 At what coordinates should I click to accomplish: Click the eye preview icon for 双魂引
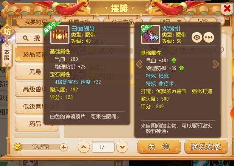[x=197, y=37]
